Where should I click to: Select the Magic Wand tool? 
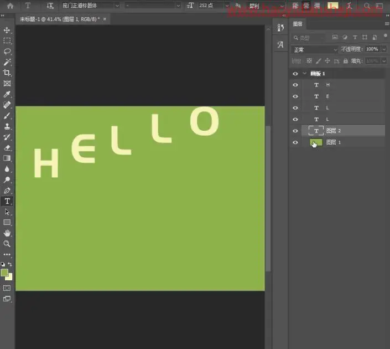pos(7,62)
